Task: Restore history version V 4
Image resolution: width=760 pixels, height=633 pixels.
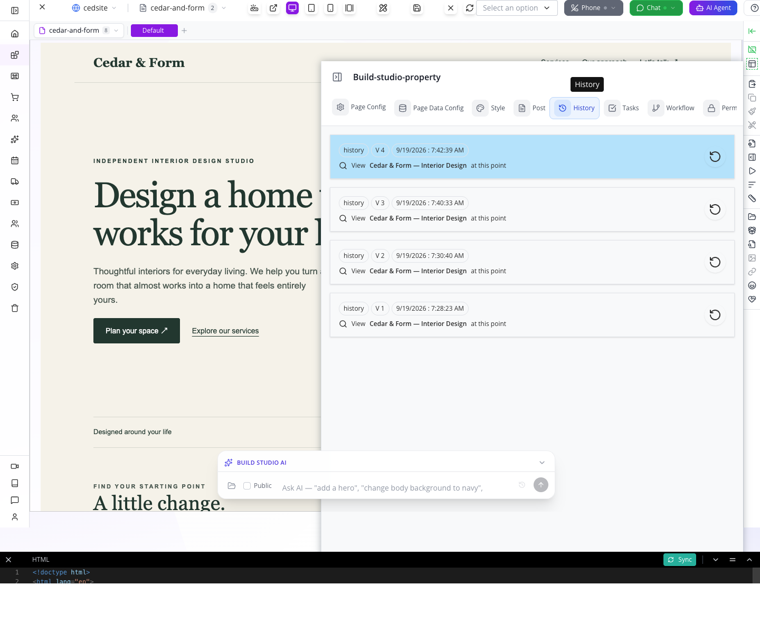Action: tap(715, 157)
